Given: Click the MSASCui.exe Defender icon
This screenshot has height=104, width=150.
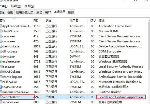Looking at the screenshot, I should click(1, 72).
